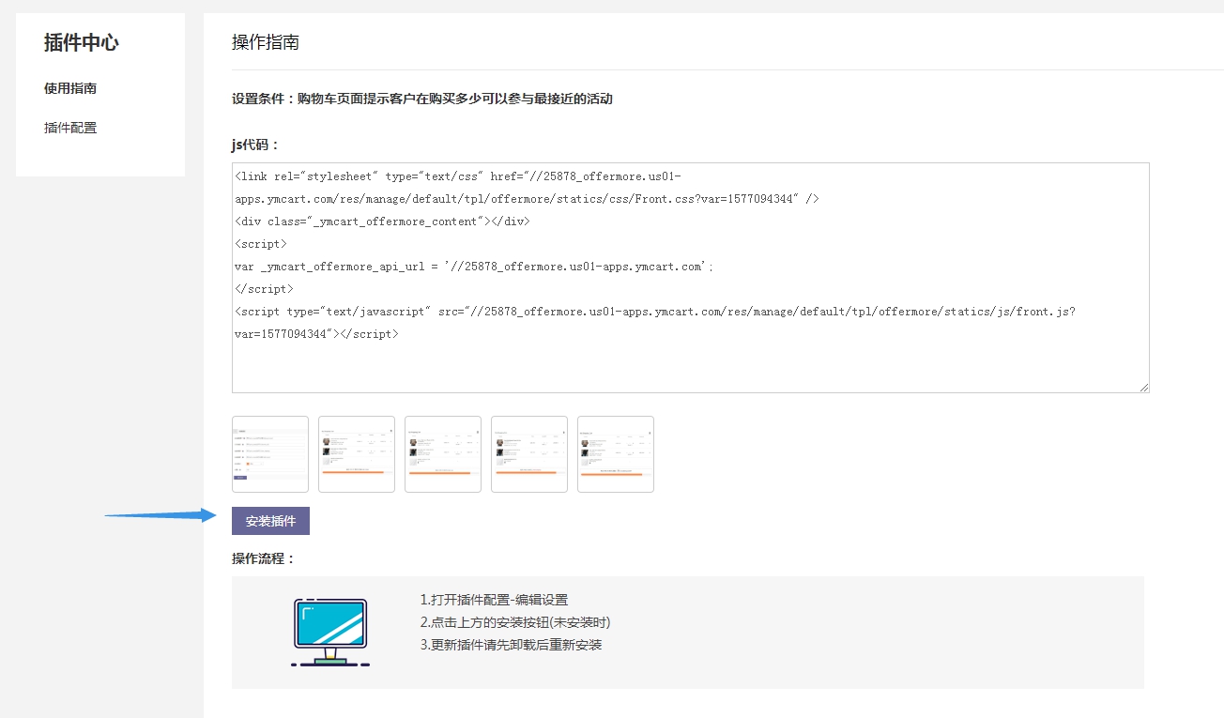Screen dimensions: 1224x718
Task: View the second screenshot thumbnail
Action: coord(357,454)
